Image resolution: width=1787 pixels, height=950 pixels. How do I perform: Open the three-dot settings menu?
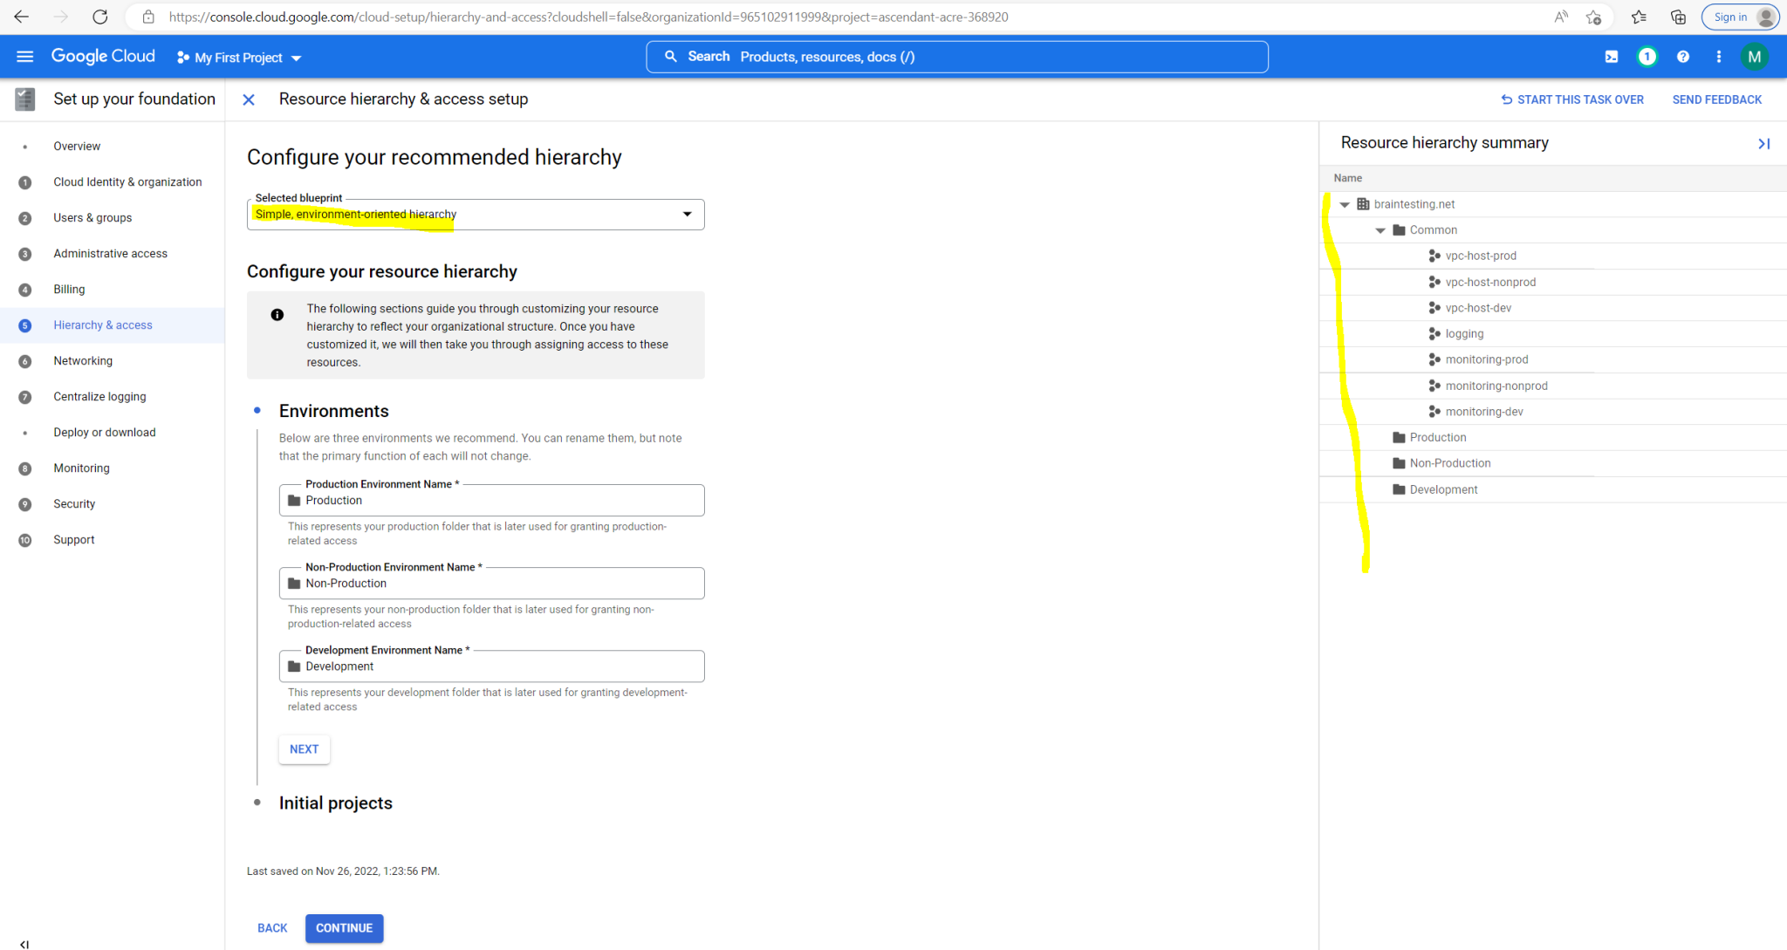click(x=1718, y=56)
